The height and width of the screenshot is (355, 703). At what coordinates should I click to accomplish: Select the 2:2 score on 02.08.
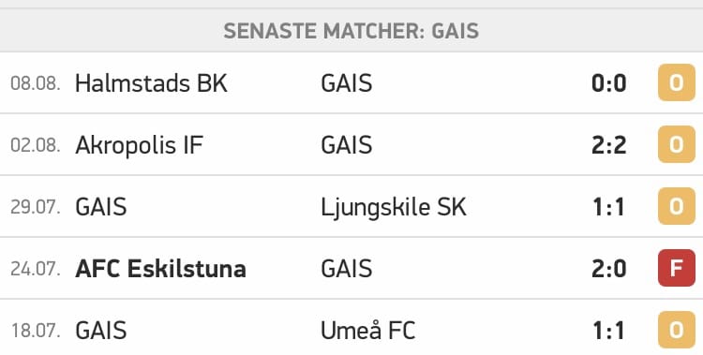(x=609, y=145)
